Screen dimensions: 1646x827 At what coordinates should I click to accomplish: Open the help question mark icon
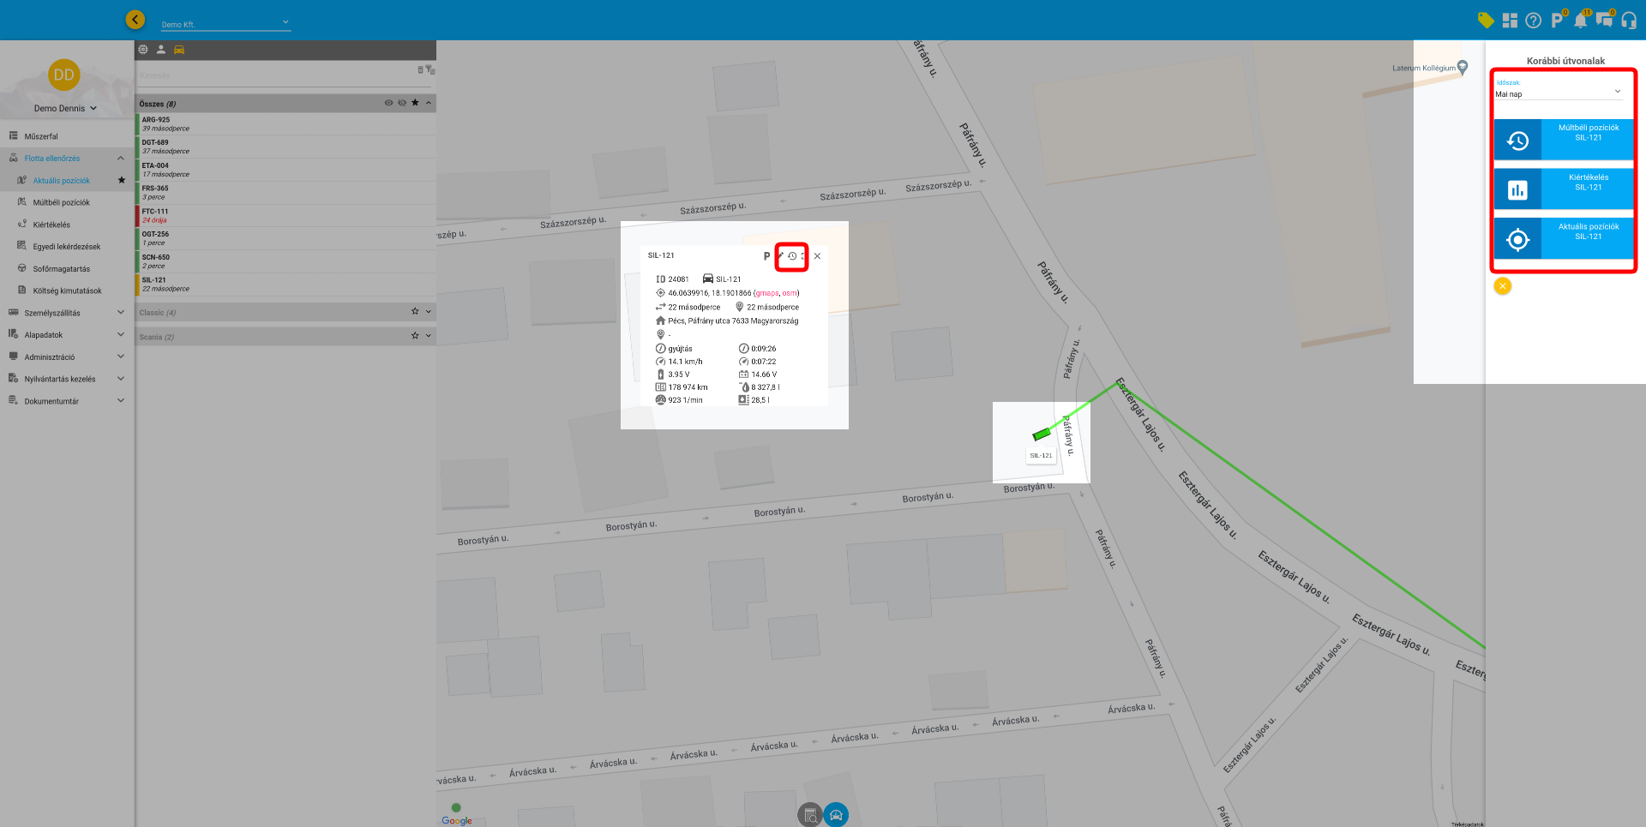[1534, 21]
